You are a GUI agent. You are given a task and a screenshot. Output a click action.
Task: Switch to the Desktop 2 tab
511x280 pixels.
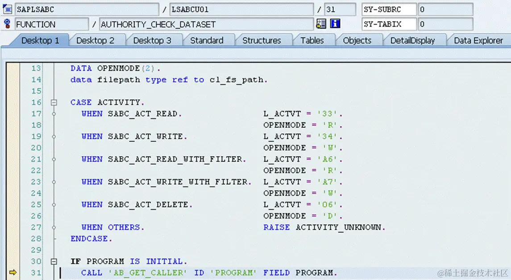(x=95, y=41)
